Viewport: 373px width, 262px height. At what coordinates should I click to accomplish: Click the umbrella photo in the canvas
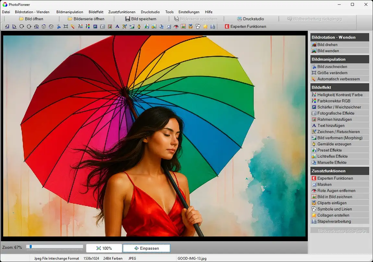[154, 136]
